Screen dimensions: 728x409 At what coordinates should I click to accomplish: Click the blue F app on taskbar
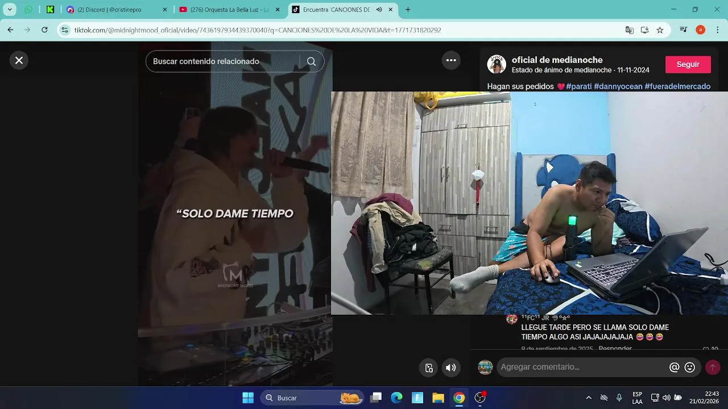point(417,398)
